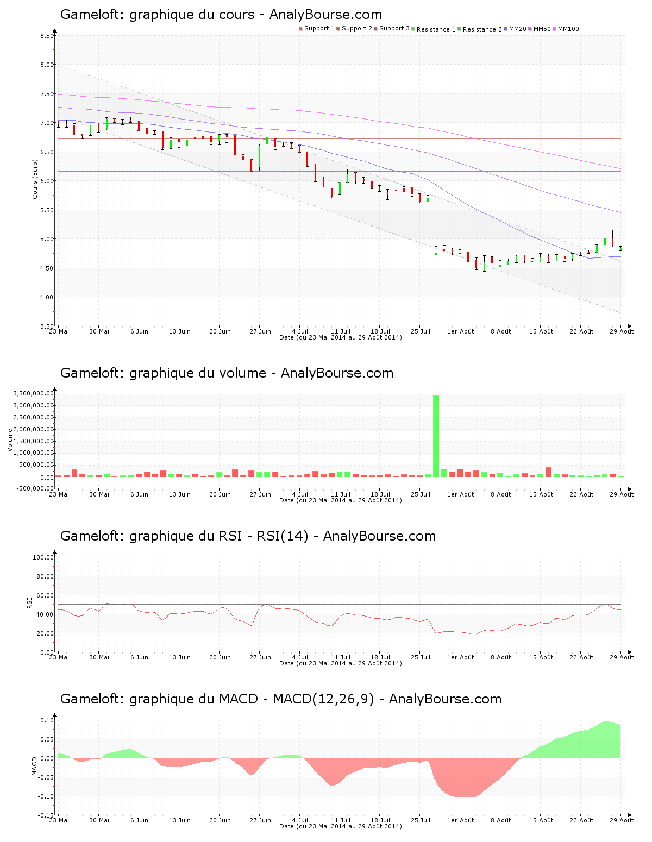Click the date range caption under price chart
This screenshot has height=842, width=652.
click(341, 337)
